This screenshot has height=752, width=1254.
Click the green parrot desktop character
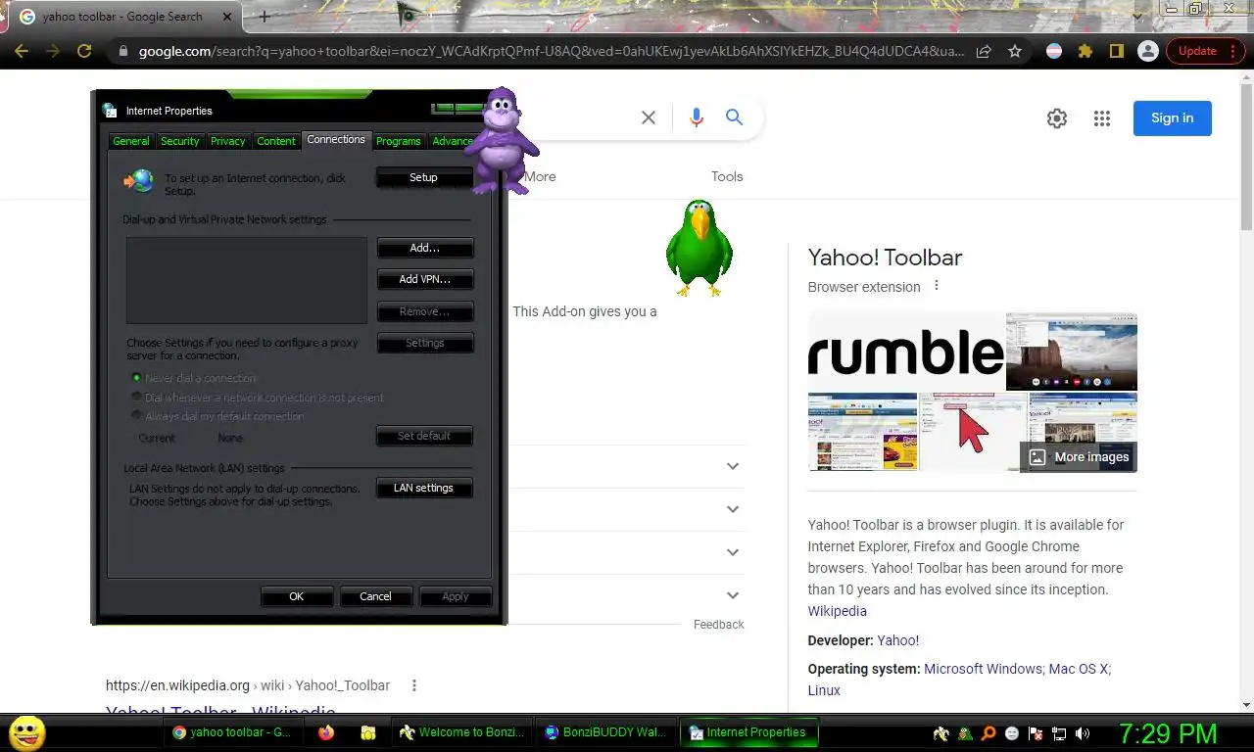click(699, 248)
